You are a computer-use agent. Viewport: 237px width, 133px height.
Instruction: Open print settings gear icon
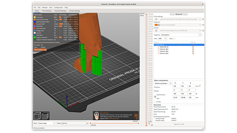[x=203, y=19]
